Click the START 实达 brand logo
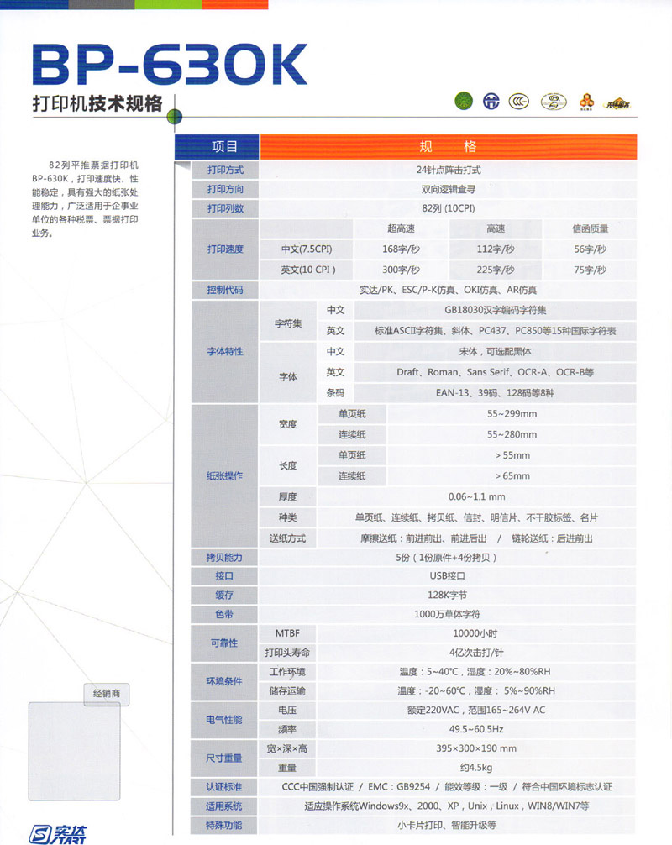Image resolution: width=672 pixels, height=845 pixels. click(58, 834)
